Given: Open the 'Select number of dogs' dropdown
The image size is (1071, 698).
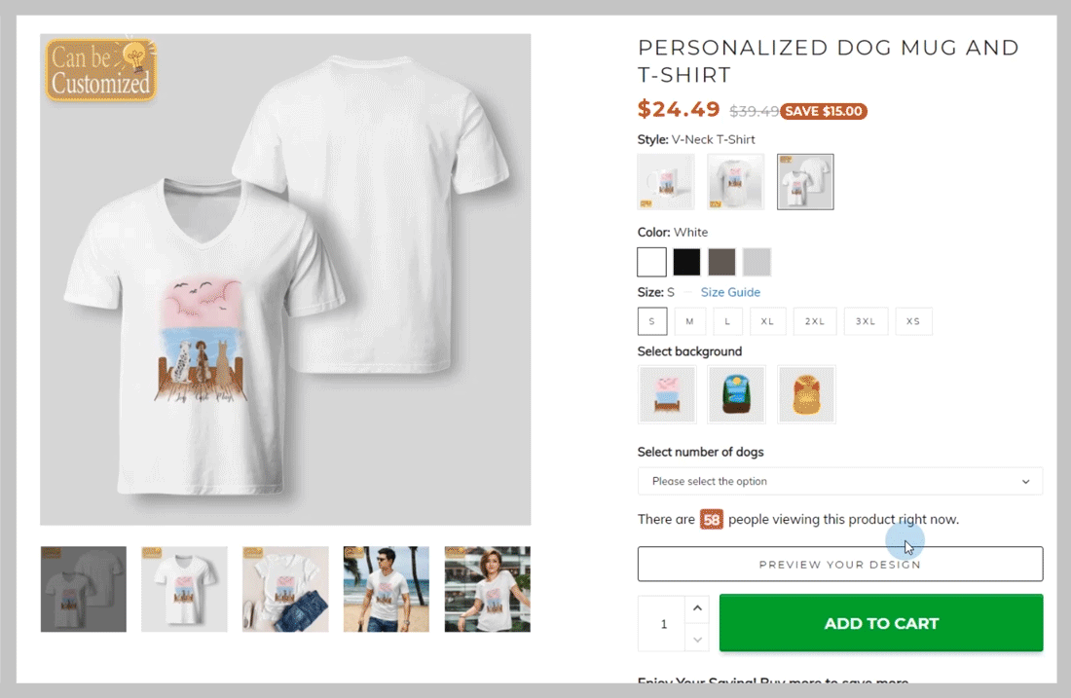Looking at the screenshot, I should click(x=839, y=481).
